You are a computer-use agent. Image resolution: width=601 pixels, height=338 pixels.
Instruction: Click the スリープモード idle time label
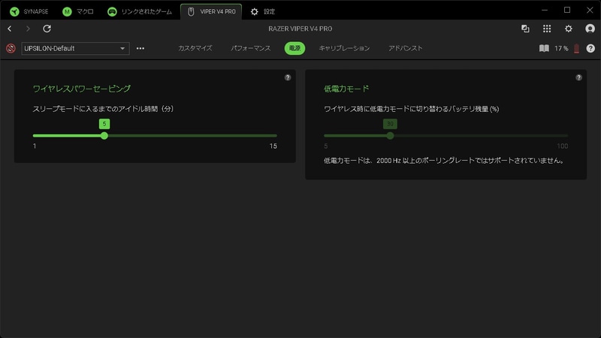click(x=103, y=109)
